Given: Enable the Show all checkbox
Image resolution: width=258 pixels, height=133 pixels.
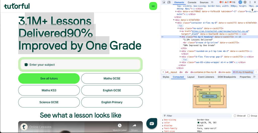Looking at the screenshot, I should pyautogui.click(x=235, y=116).
